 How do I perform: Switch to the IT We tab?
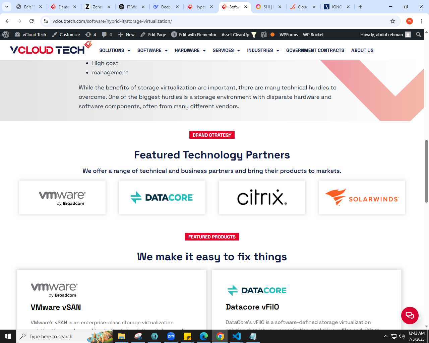pyautogui.click(x=132, y=7)
